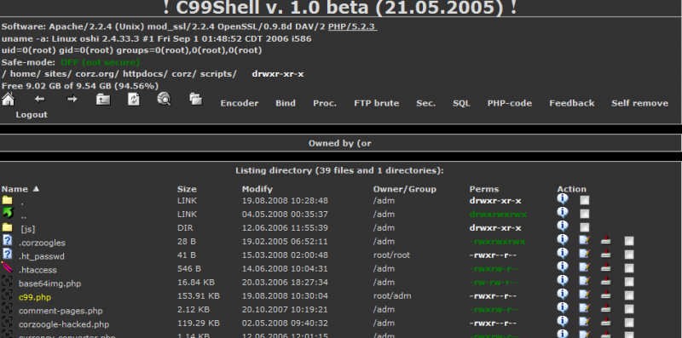Show info for .corzoogles file
The width and height of the screenshot is (682, 338).
(x=563, y=240)
